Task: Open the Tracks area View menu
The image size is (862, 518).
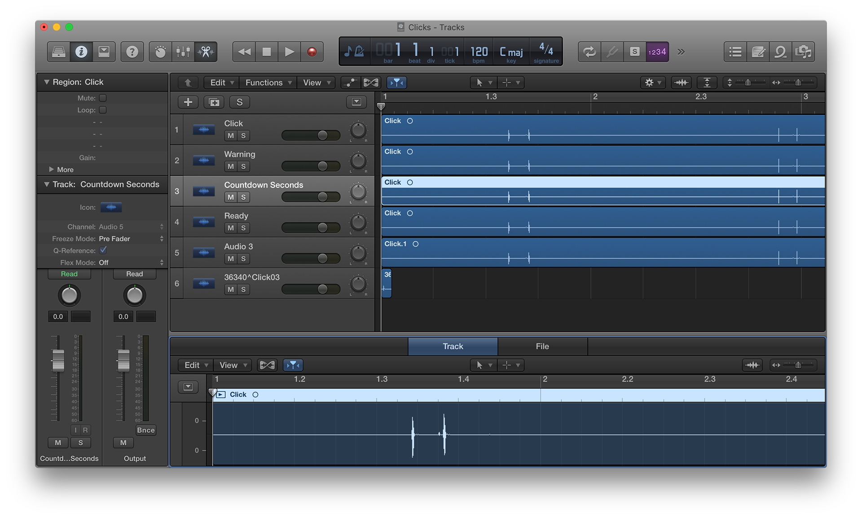Action: point(317,83)
